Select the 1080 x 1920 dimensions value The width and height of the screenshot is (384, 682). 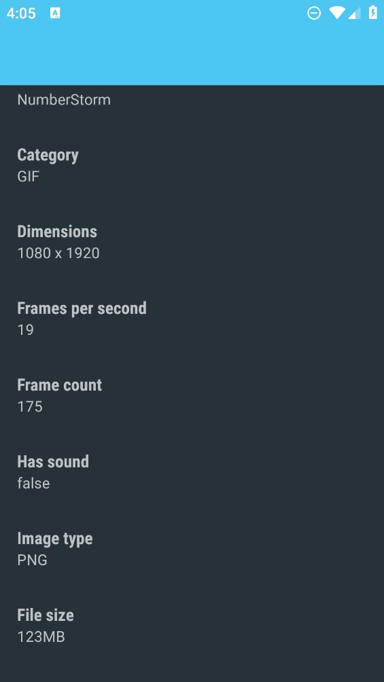[x=58, y=253]
